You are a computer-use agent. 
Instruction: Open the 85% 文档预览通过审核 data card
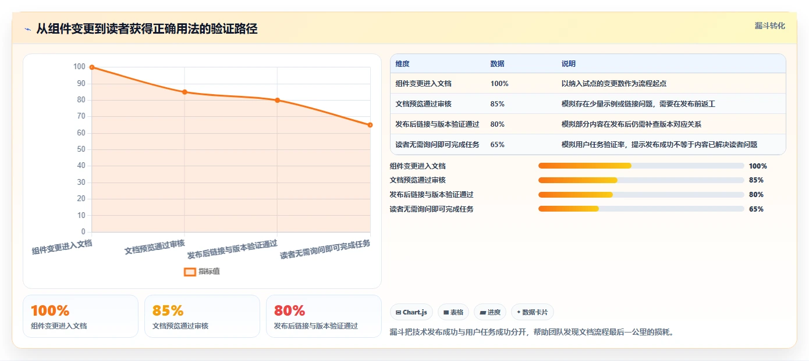tap(202, 316)
